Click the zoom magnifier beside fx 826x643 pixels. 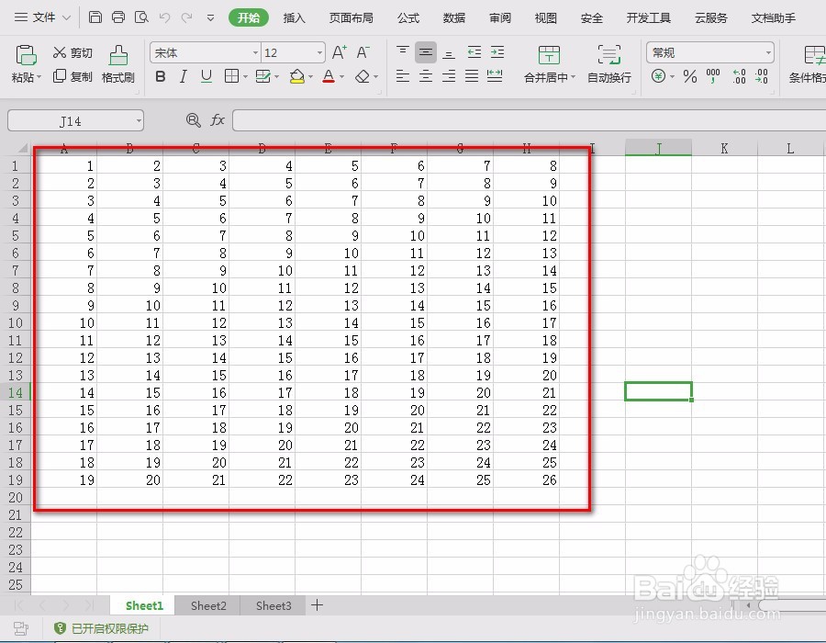click(x=194, y=120)
